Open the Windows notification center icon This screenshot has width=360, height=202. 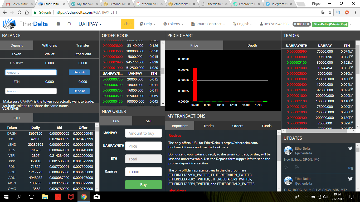click(351, 196)
